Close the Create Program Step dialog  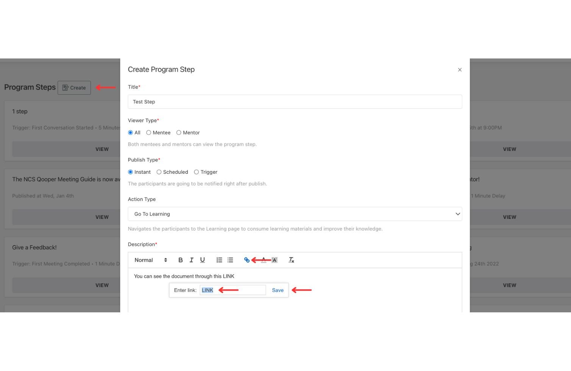460,70
